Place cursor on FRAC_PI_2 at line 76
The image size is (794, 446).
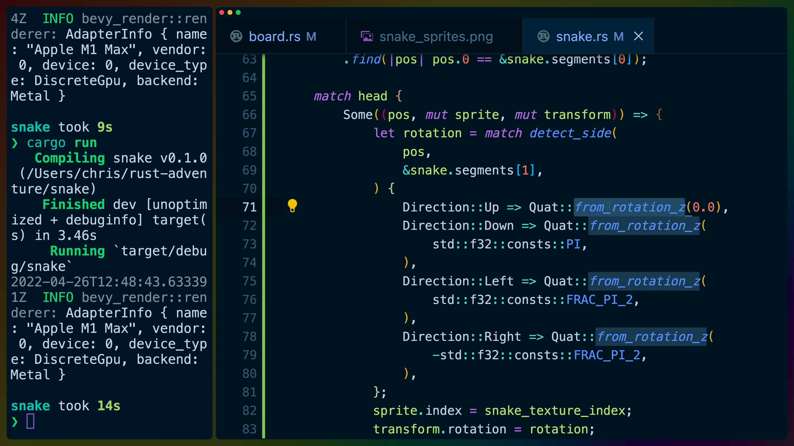(x=600, y=299)
